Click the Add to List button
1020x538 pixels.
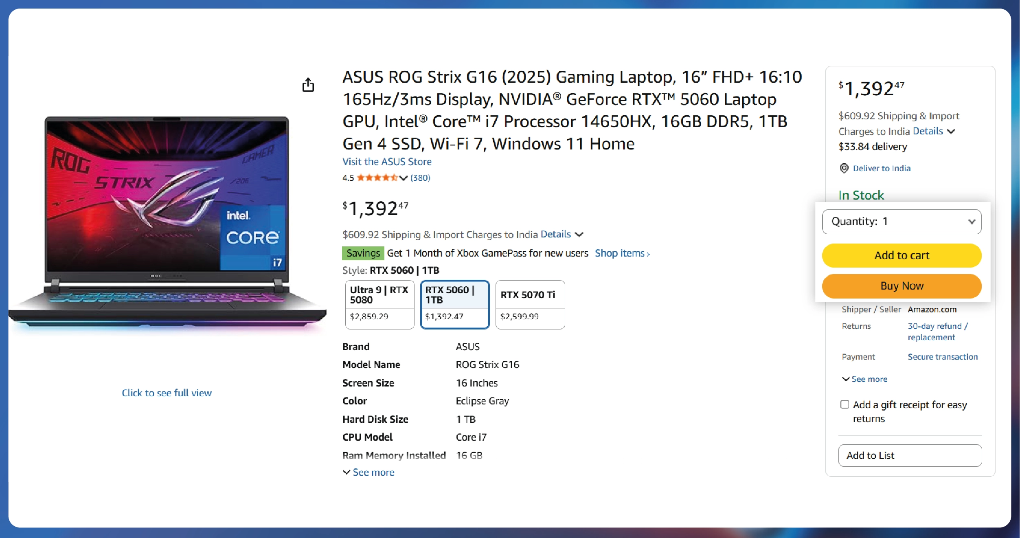click(x=910, y=455)
